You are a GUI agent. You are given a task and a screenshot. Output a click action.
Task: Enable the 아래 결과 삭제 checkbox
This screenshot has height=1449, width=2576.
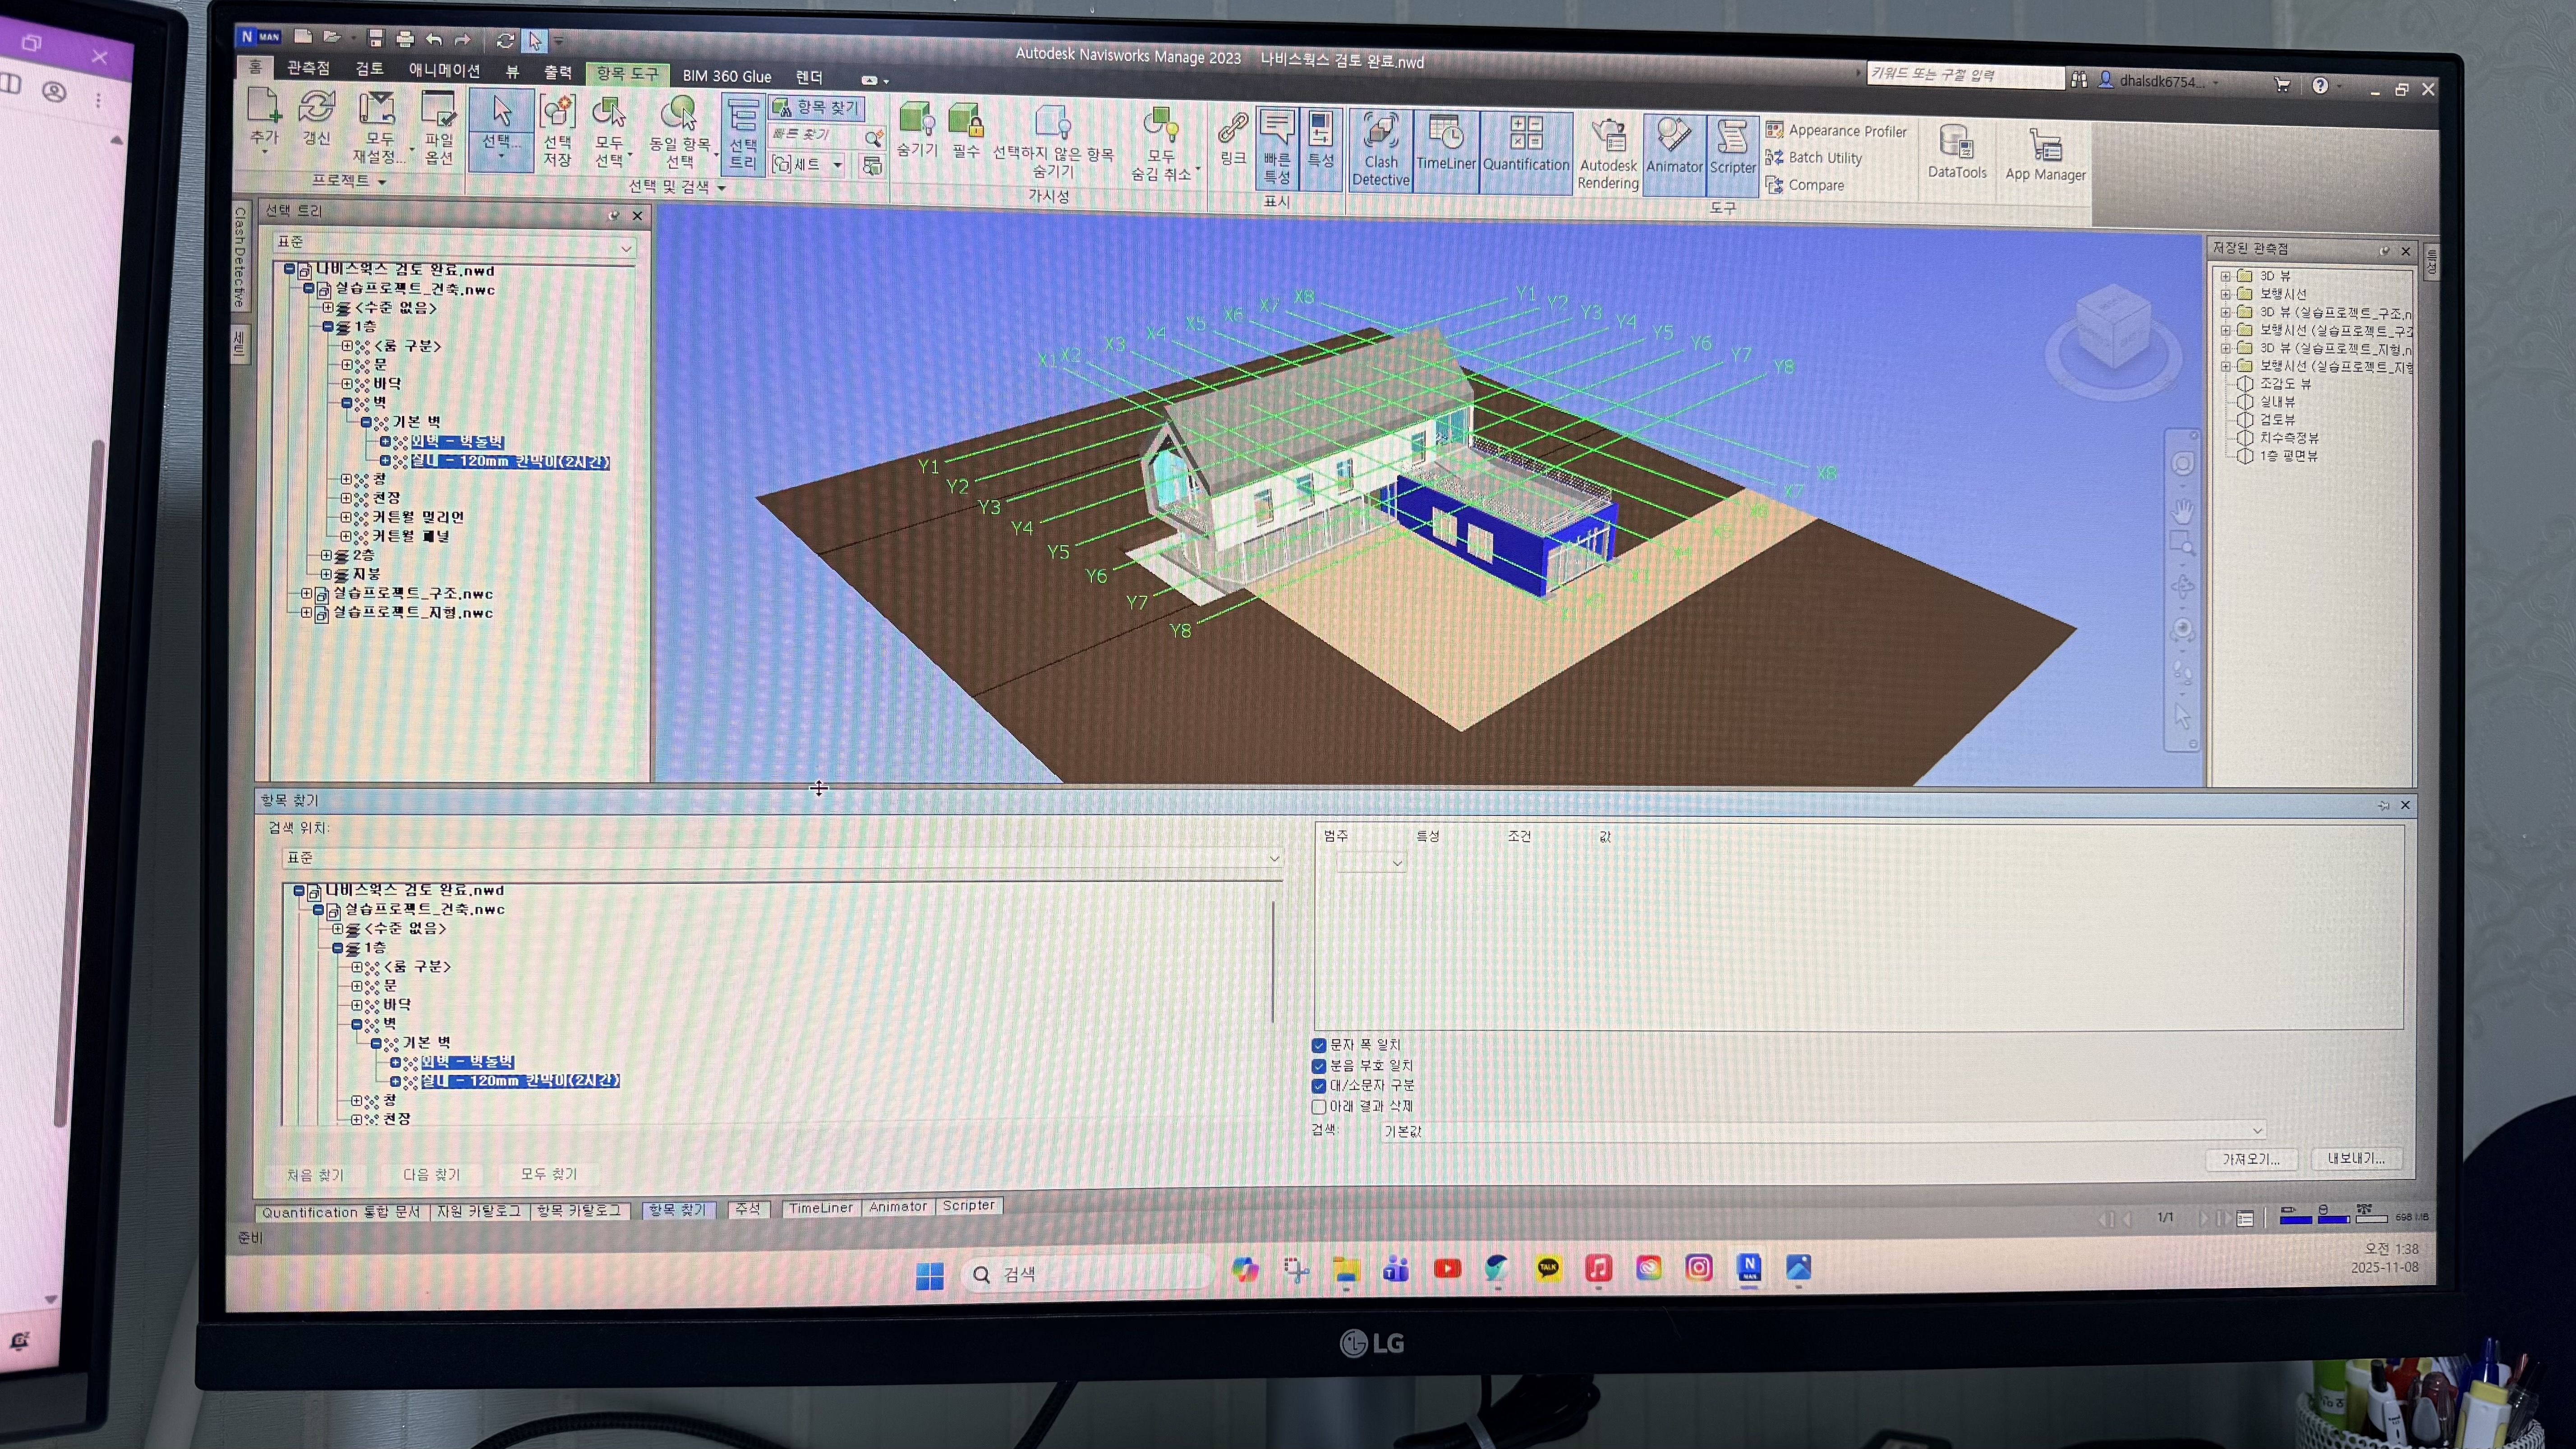[x=1319, y=1107]
